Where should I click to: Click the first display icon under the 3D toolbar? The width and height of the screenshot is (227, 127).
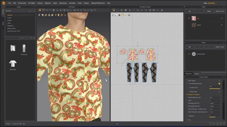[x=39, y=15]
